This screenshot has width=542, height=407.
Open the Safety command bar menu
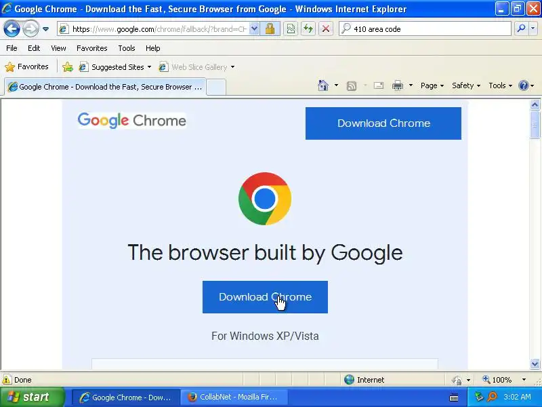coord(466,85)
